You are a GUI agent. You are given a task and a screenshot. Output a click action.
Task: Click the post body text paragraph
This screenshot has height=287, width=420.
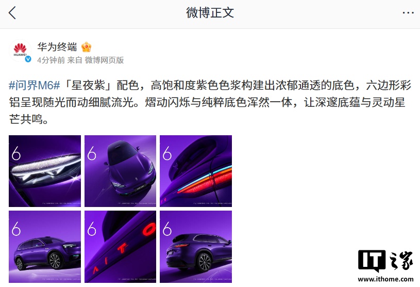pos(210,102)
